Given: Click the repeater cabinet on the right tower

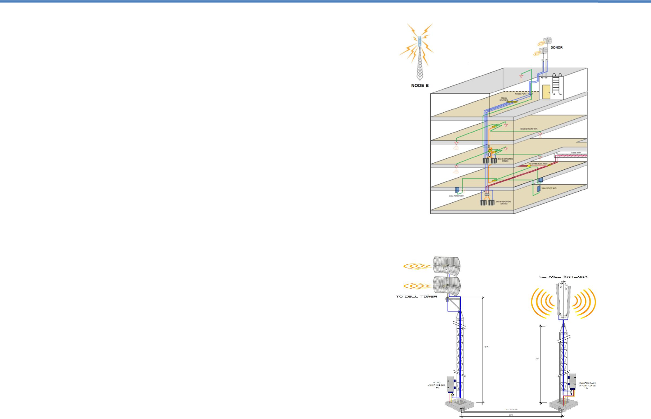Looking at the screenshot, I should coord(572,382).
